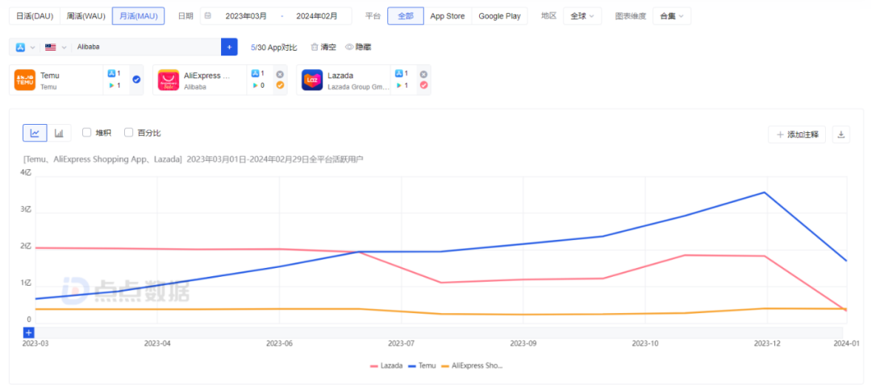The image size is (871, 392).
Task: Pick start date 2023年03月
Action: (246, 16)
